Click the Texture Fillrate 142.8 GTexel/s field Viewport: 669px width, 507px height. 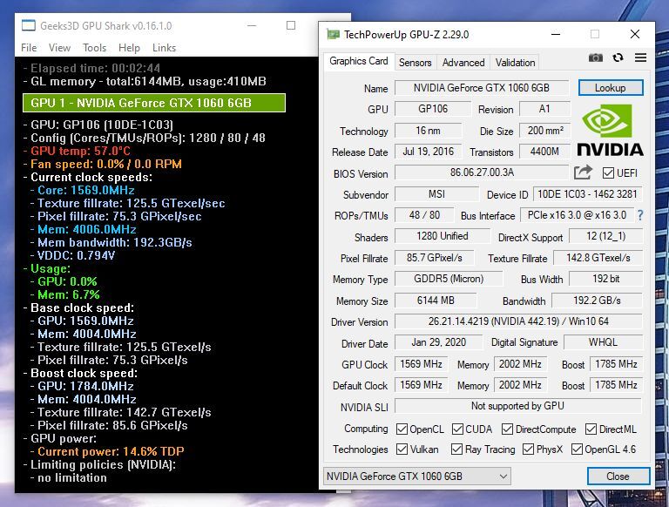tap(598, 258)
